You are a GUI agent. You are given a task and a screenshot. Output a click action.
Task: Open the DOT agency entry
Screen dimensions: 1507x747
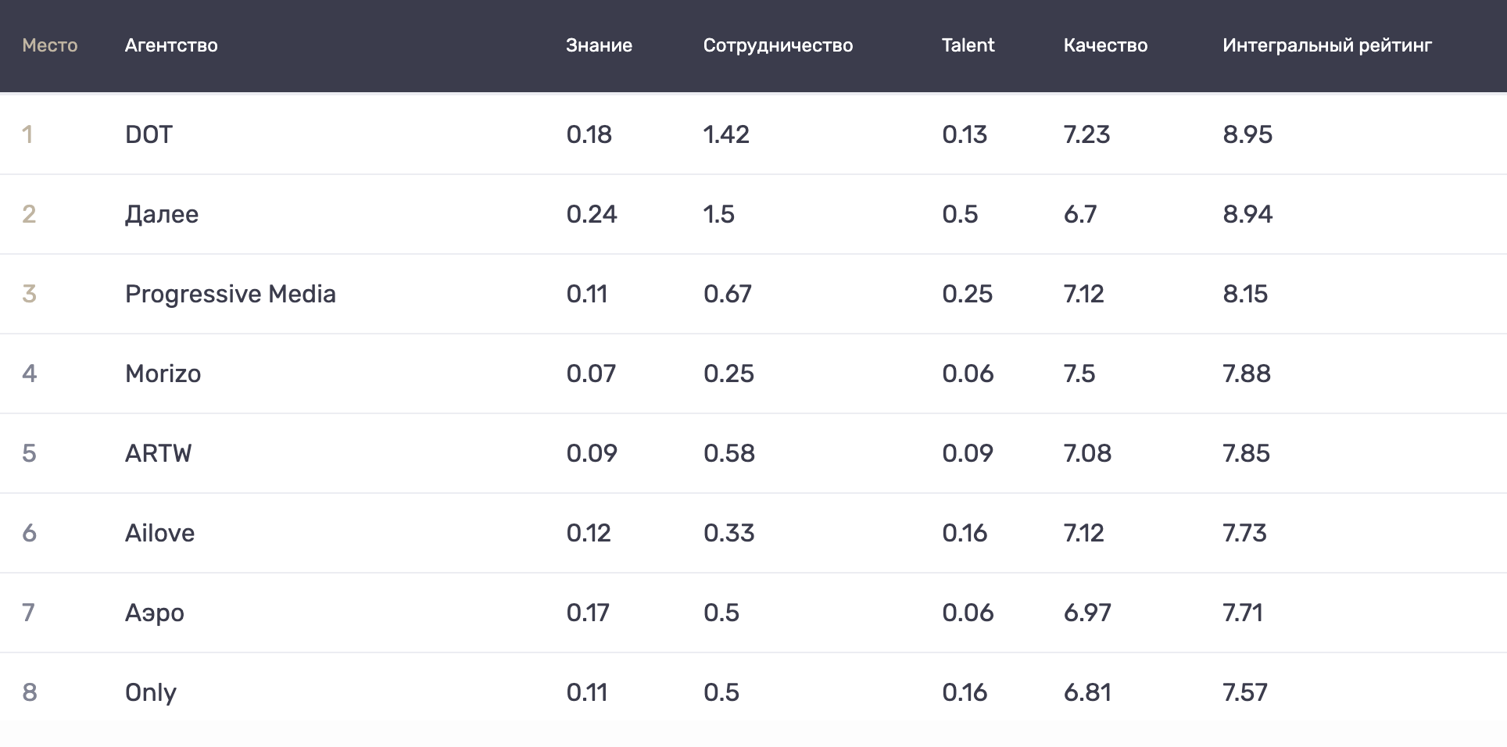(149, 134)
